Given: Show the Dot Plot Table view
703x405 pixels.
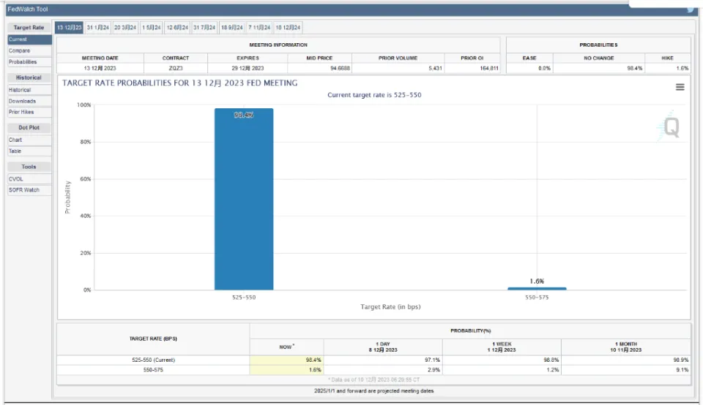Looking at the screenshot, I should click(x=15, y=151).
